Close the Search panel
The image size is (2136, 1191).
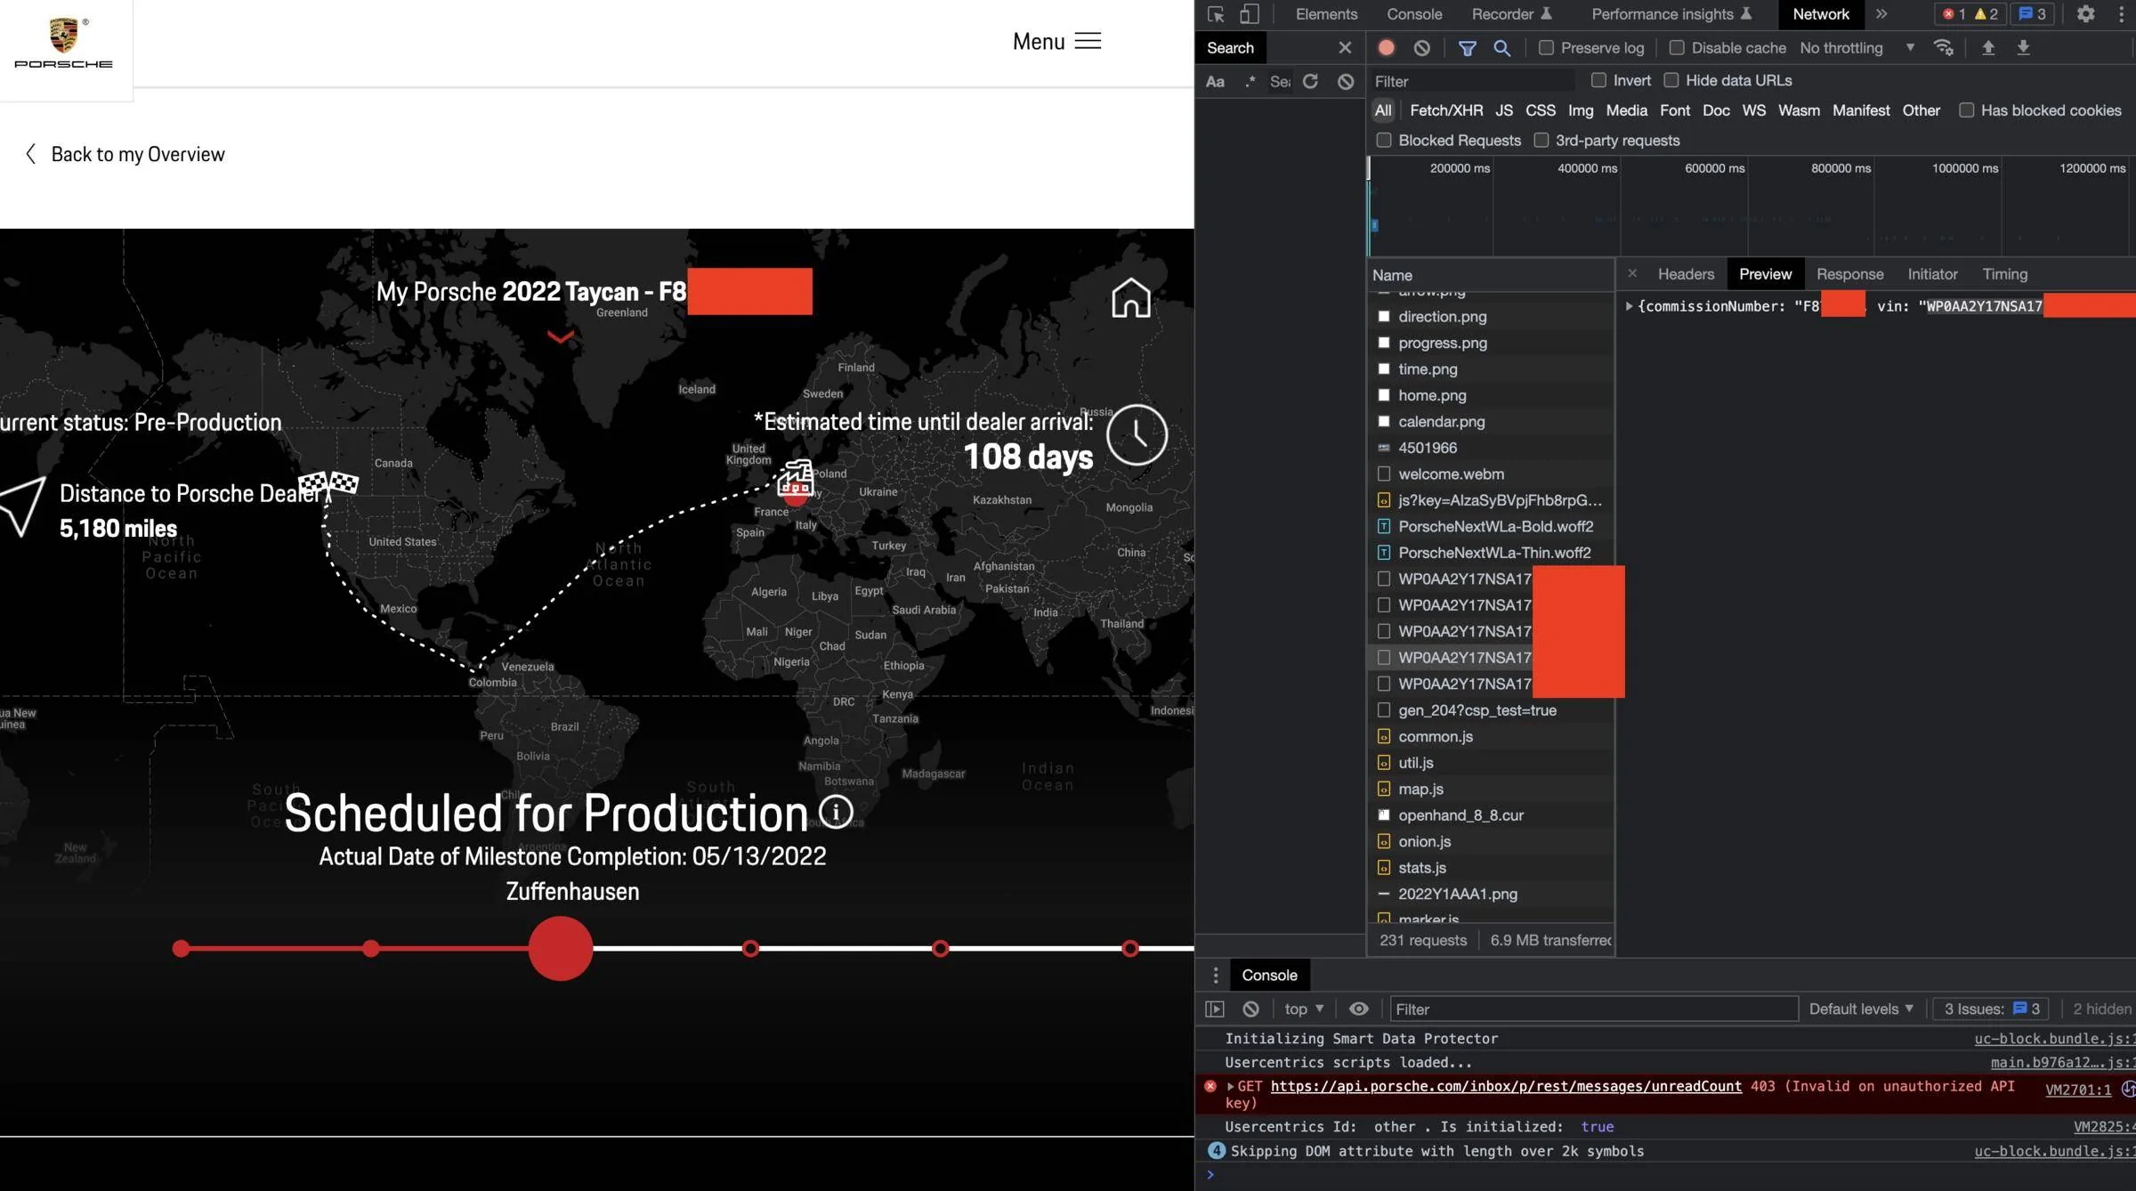point(1345,48)
